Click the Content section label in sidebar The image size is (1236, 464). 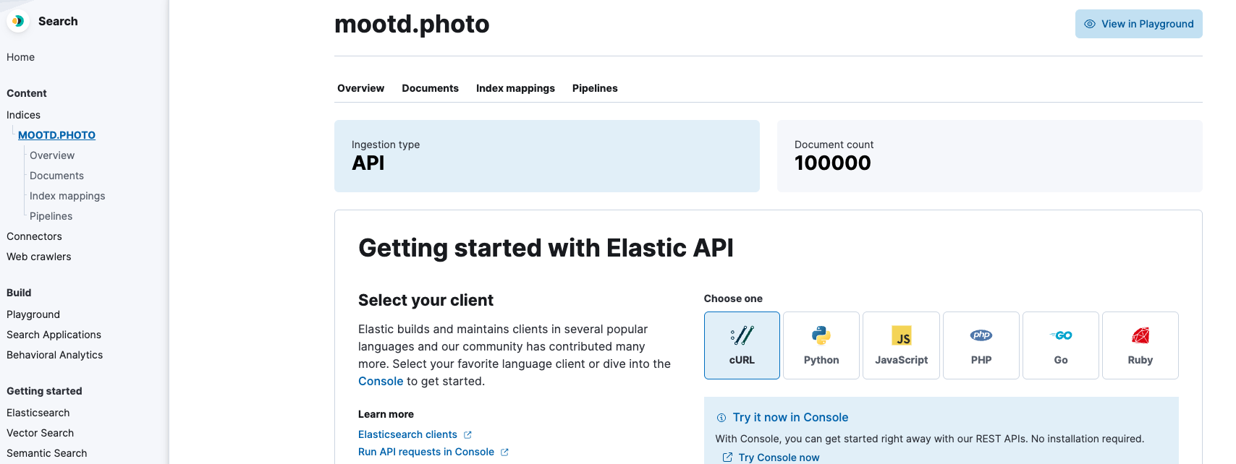[x=27, y=93]
